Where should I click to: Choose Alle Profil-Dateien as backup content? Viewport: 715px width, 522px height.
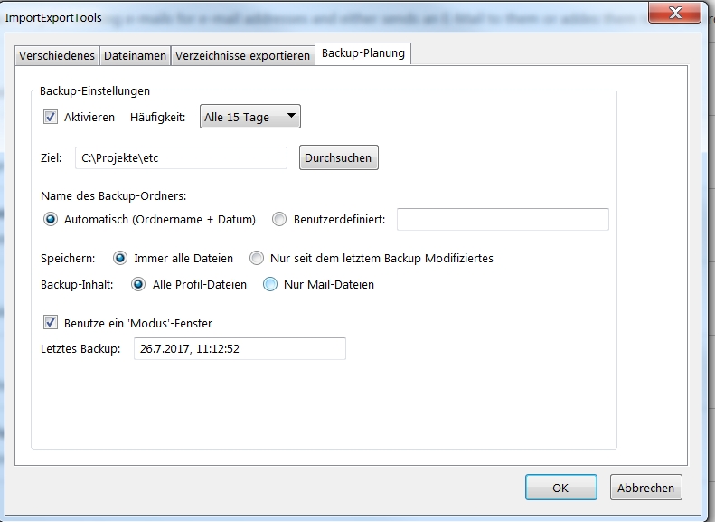(x=138, y=284)
